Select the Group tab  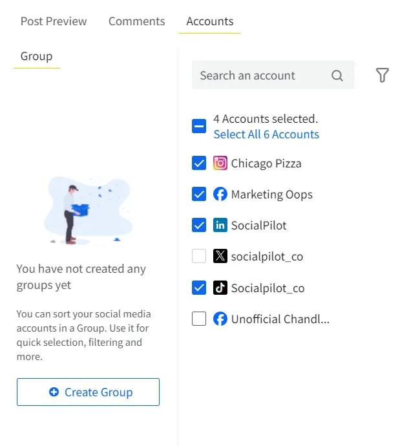36,56
